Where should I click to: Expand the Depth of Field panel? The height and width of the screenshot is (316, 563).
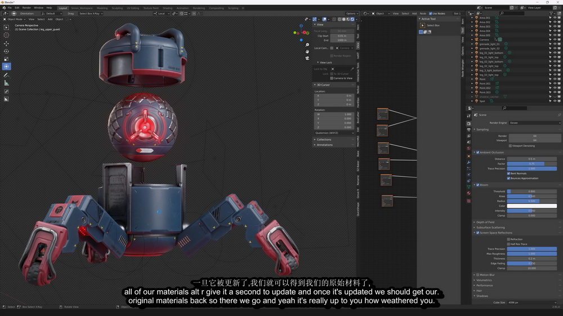pos(485,222)
